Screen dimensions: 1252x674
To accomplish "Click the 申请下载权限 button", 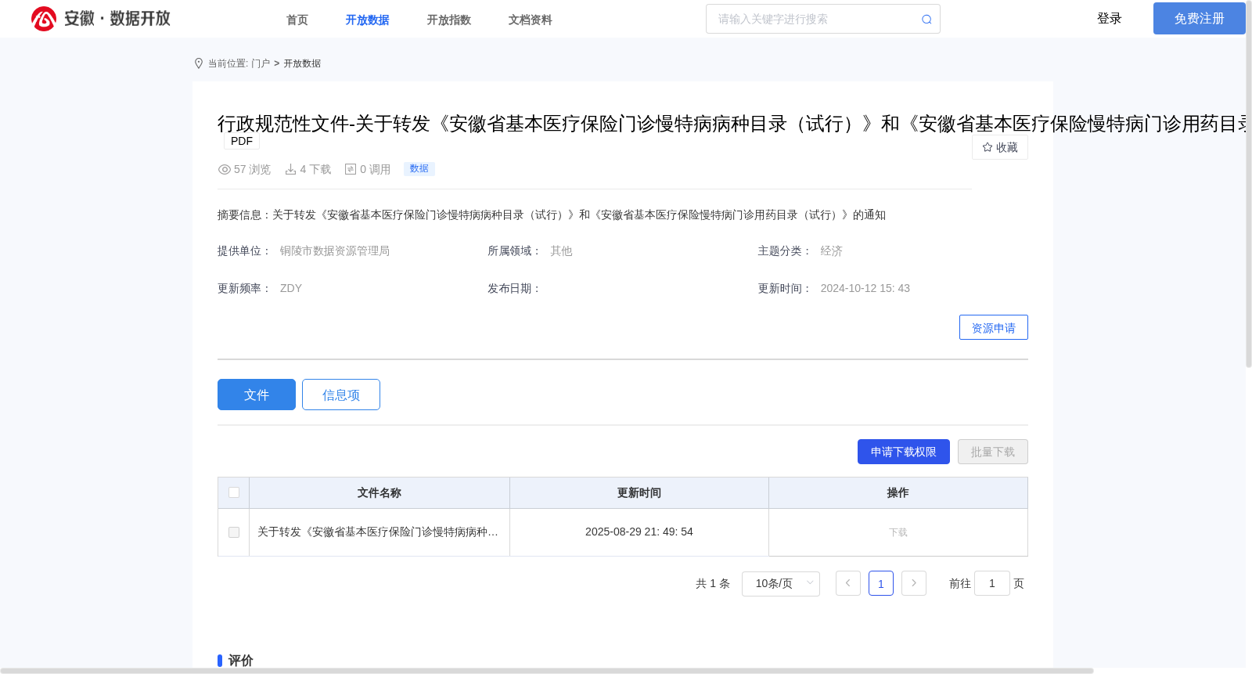I will [904, 452].
